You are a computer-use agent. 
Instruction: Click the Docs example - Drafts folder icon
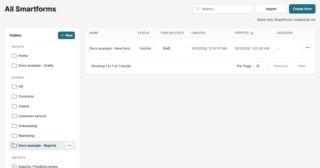click(x=14, y=66)
